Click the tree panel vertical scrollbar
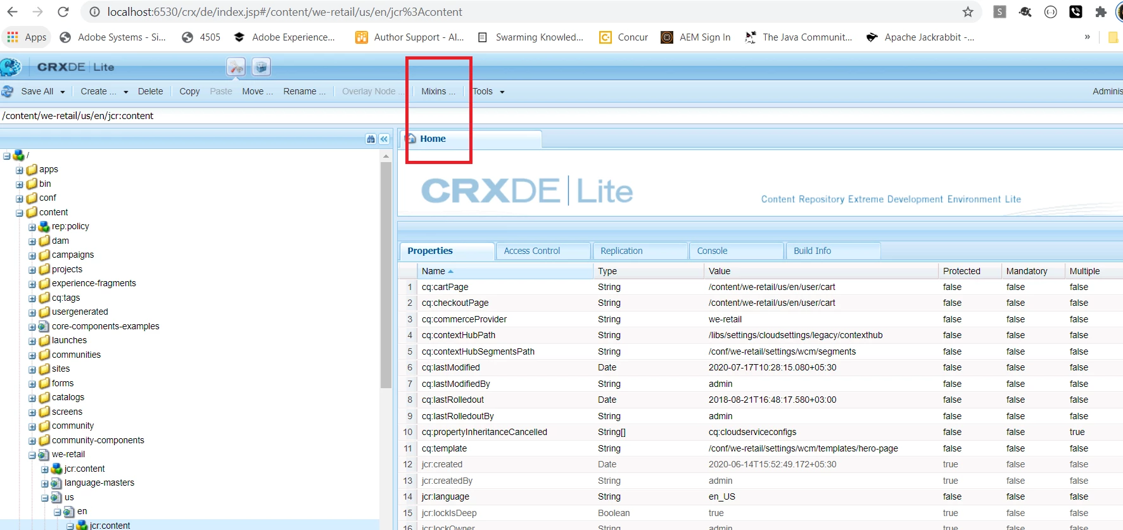This screenshot has height=530, width=1123. (x=386, y=275)
